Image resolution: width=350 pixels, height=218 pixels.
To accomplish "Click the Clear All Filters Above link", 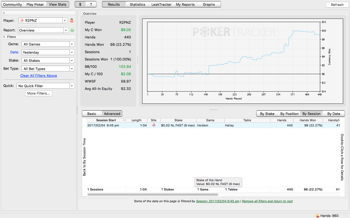I will tap(39, 75).
